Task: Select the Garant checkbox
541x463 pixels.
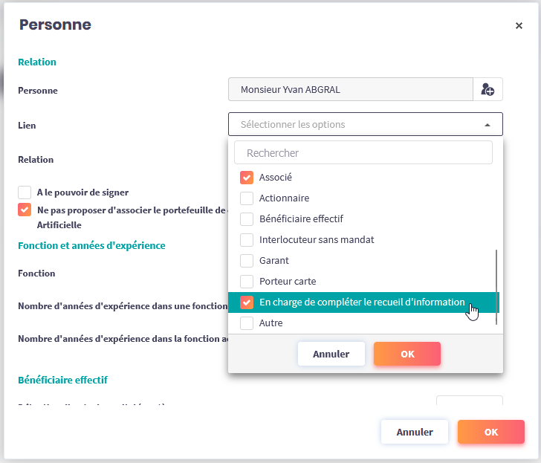Action: tap(247, 261)
